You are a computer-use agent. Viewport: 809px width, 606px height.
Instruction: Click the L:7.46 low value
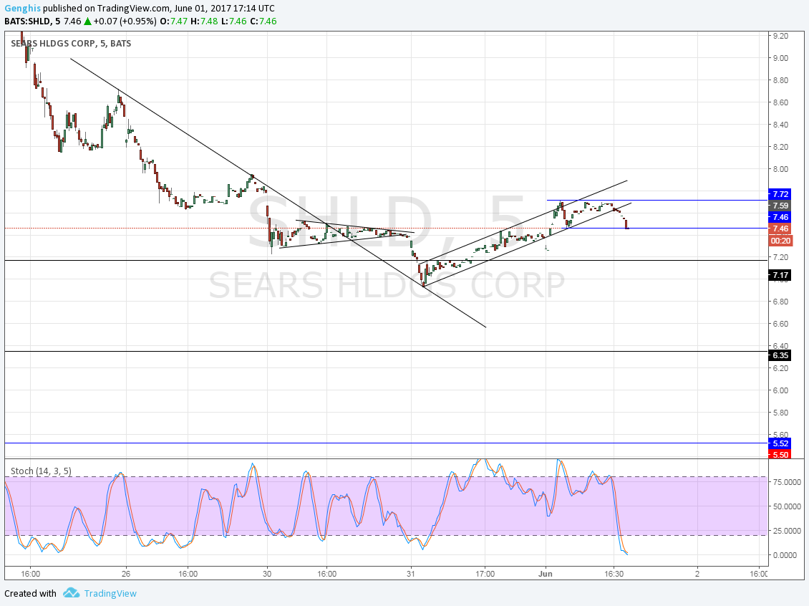pyautogui.click(x=233, y=21)
